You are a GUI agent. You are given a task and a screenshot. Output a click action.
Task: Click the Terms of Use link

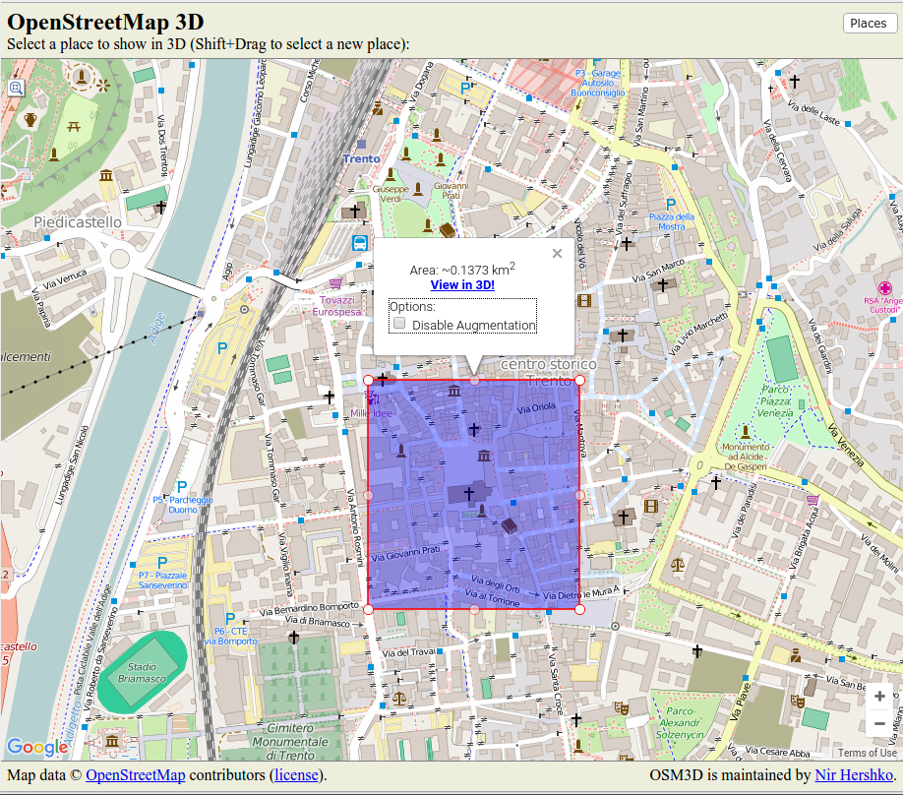tap(868, 753)
